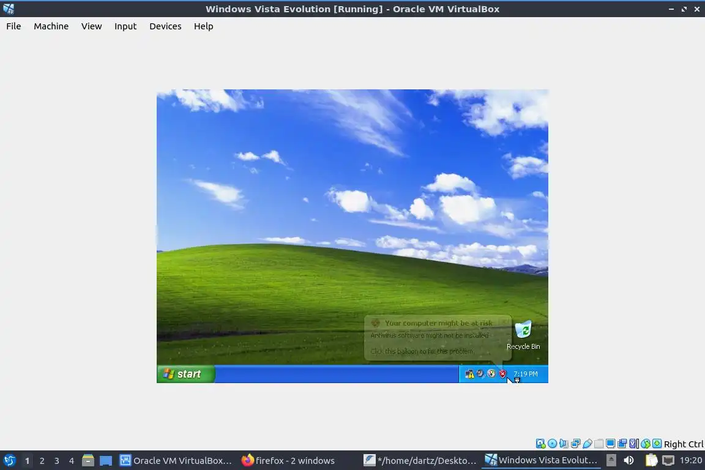This screenshot has height=470, width=705.
Task: Click the shared folders status icon
Action: coord(599,444)
